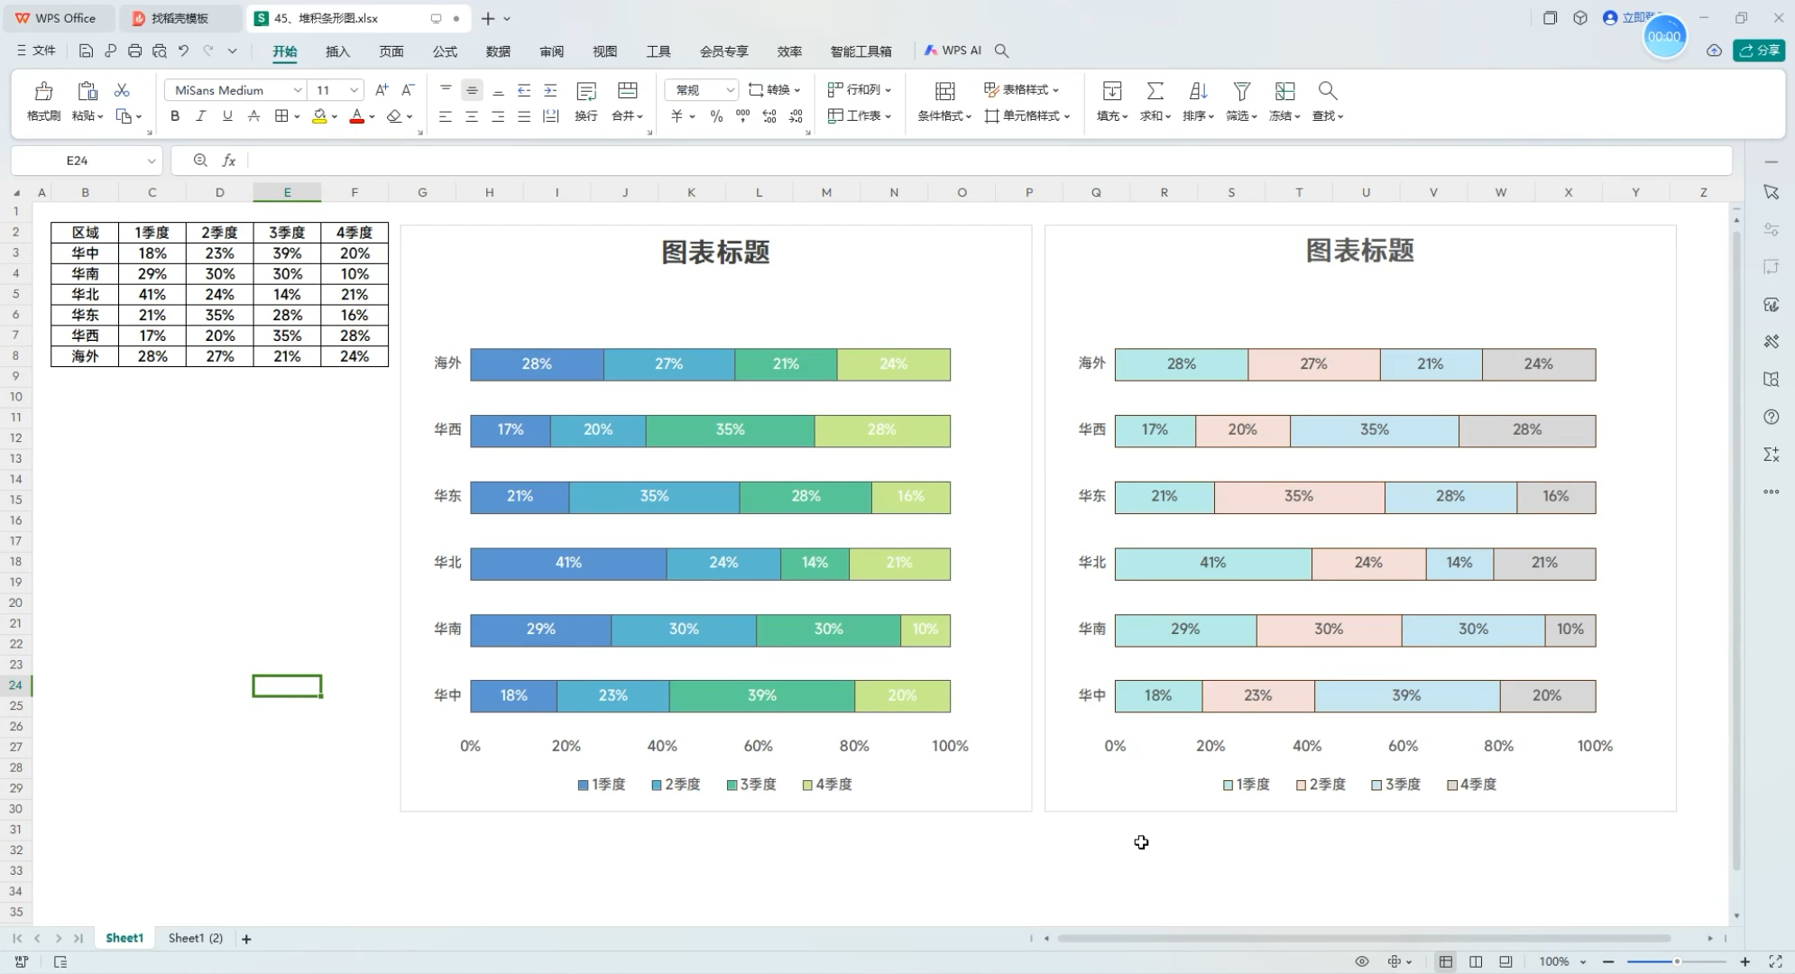Click the percent style icon
The image size is (1795, 974).
[716, 116]
